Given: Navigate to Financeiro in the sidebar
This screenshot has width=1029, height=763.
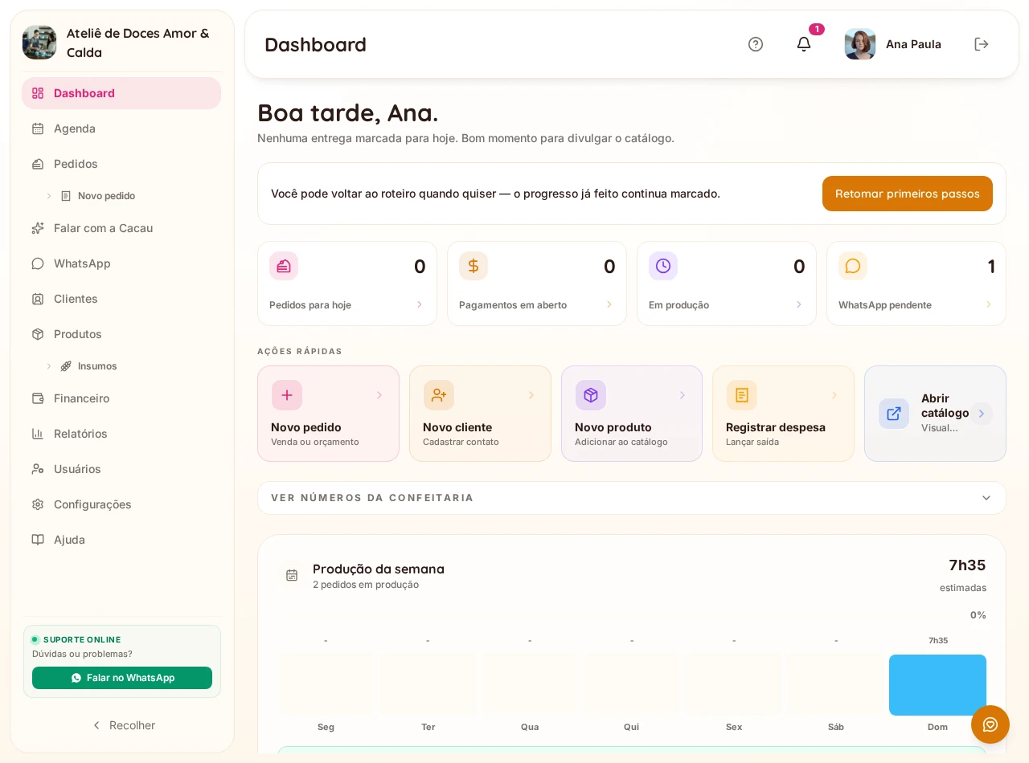Looking at the screenshot, I should tap(121, 398).
